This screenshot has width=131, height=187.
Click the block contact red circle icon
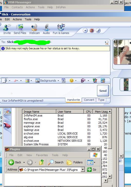[x=92, y=31]
